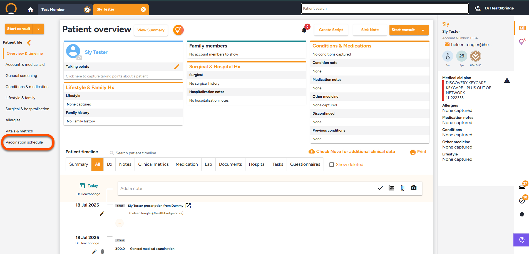
Task: Click the Sick Note button
Action: point(370,30)
